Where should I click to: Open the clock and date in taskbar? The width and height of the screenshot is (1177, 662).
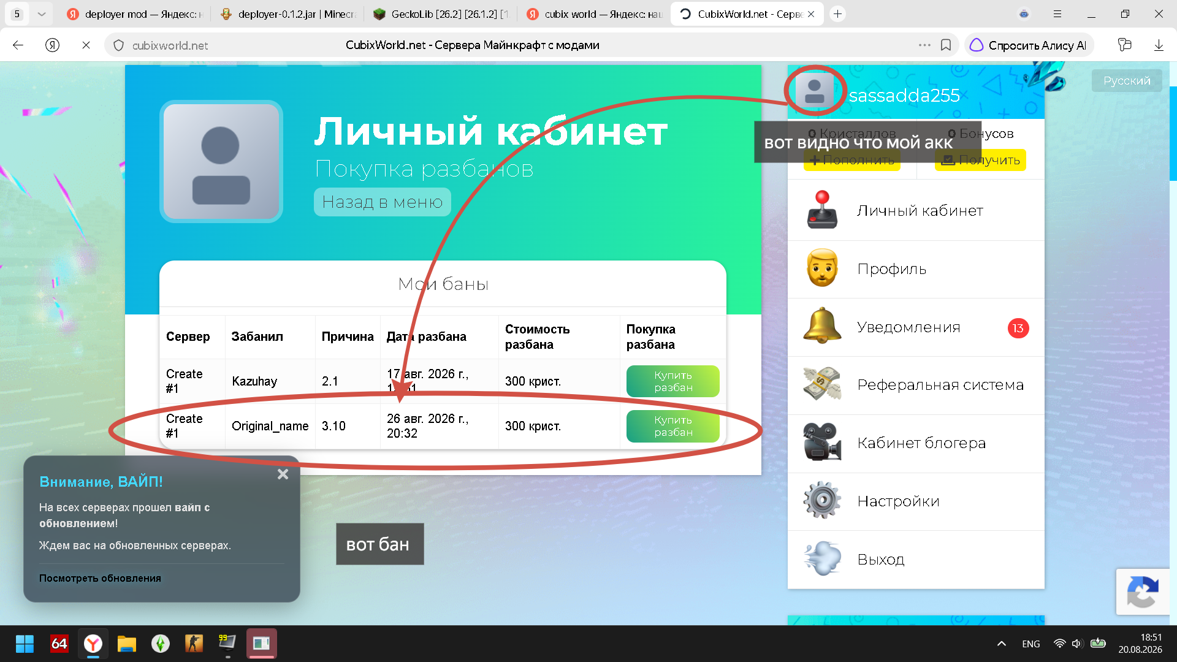(1140, 644)
